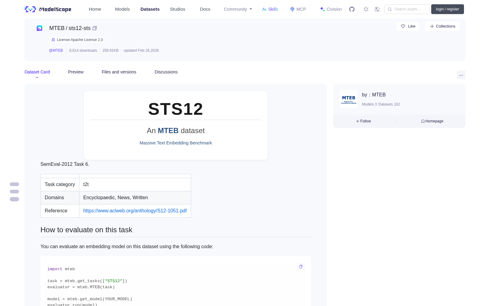Screen dimensions: 490x306
Task: Click the search magnifier icon
Action: (390, 9)
